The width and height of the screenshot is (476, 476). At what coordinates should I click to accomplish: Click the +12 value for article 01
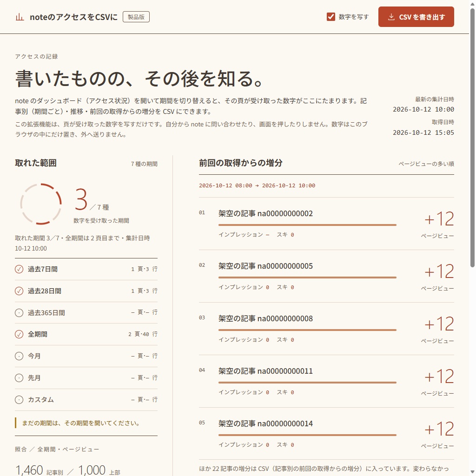point(439,219)
